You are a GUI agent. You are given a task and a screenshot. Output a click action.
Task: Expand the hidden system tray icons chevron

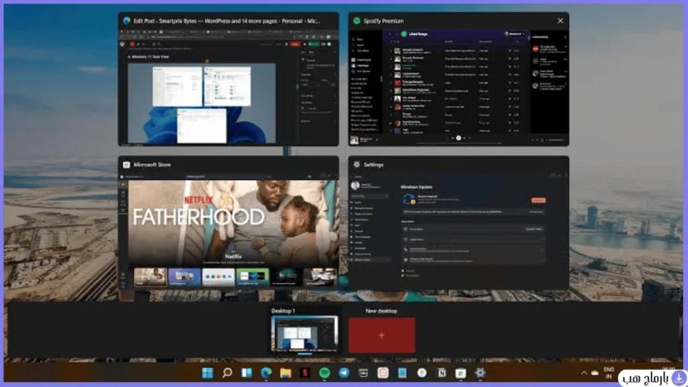click(x=584, y=373)
